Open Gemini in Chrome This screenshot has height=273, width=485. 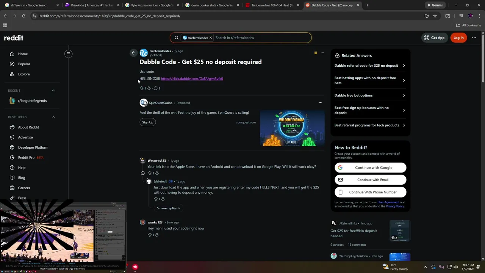click(435, 5)
